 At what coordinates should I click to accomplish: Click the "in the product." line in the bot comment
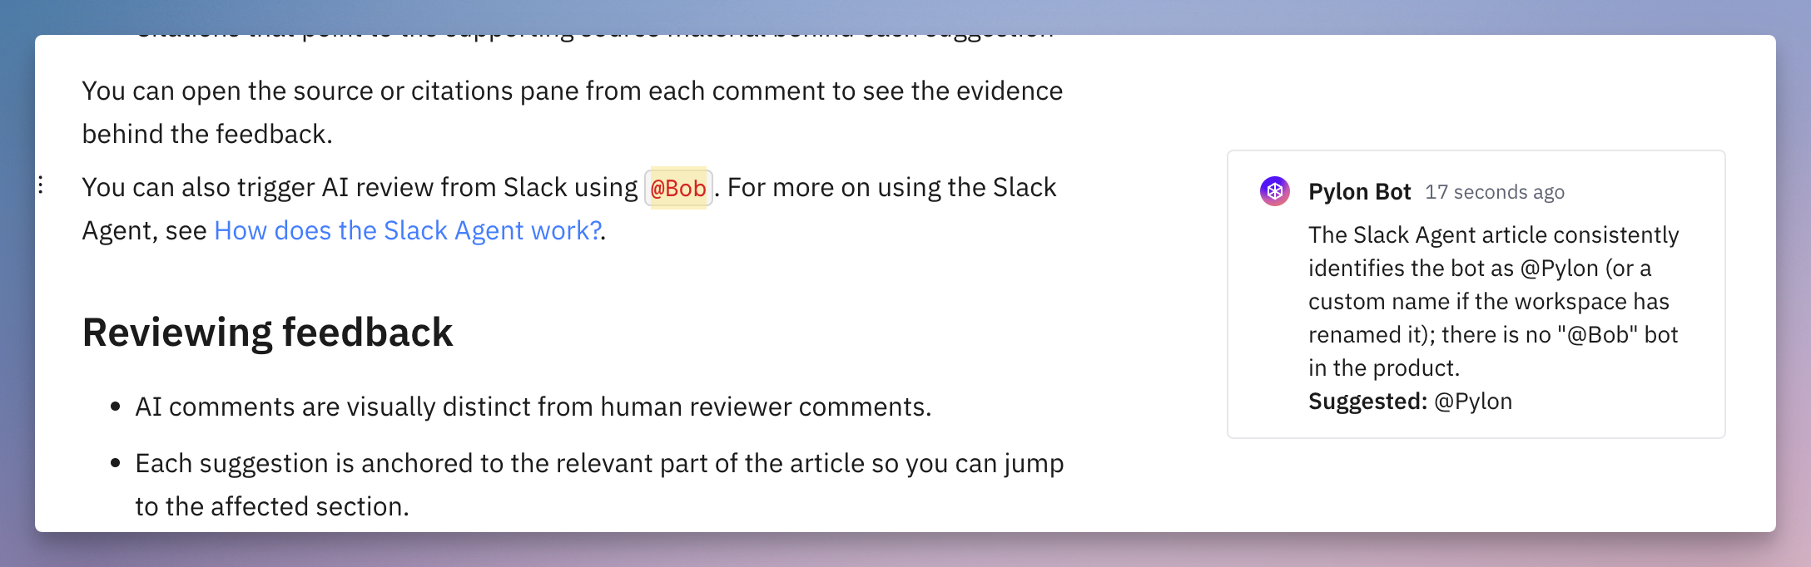[x=1384, y=368]
